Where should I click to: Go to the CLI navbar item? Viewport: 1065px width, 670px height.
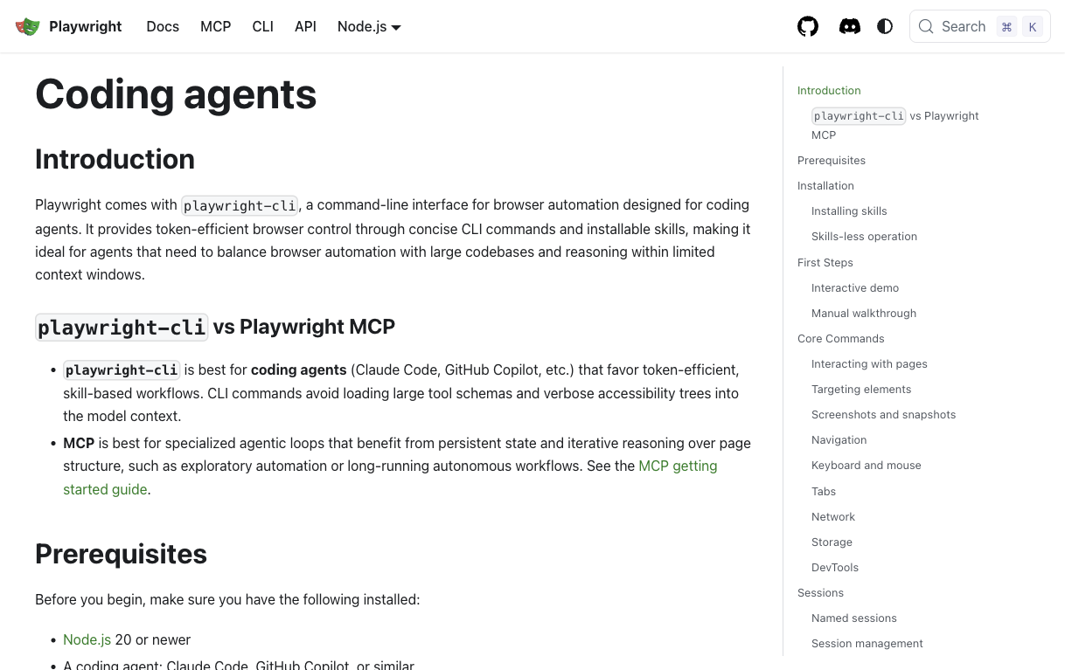262,26
